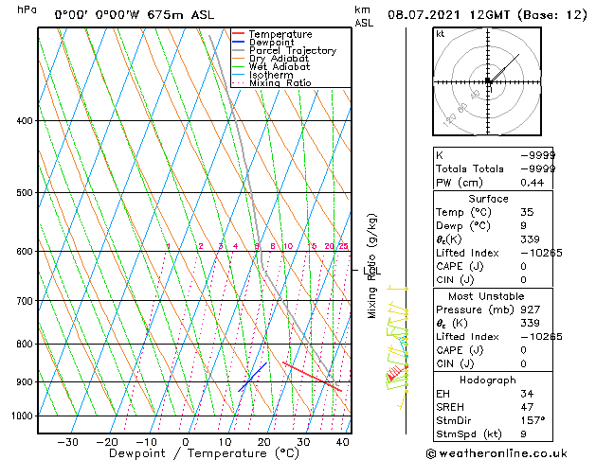The width and height of the screenshot is (596, 460).
Task: Click the red temperature profile line on the chart
Action: pos(311,375)
